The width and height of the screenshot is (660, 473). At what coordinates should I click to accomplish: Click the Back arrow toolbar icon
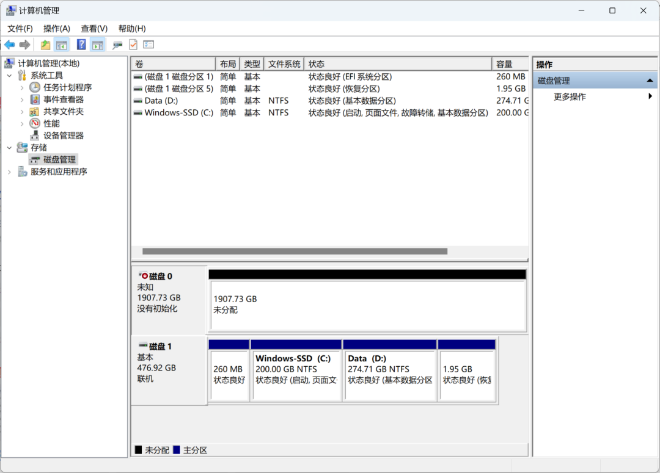point(10,45)
